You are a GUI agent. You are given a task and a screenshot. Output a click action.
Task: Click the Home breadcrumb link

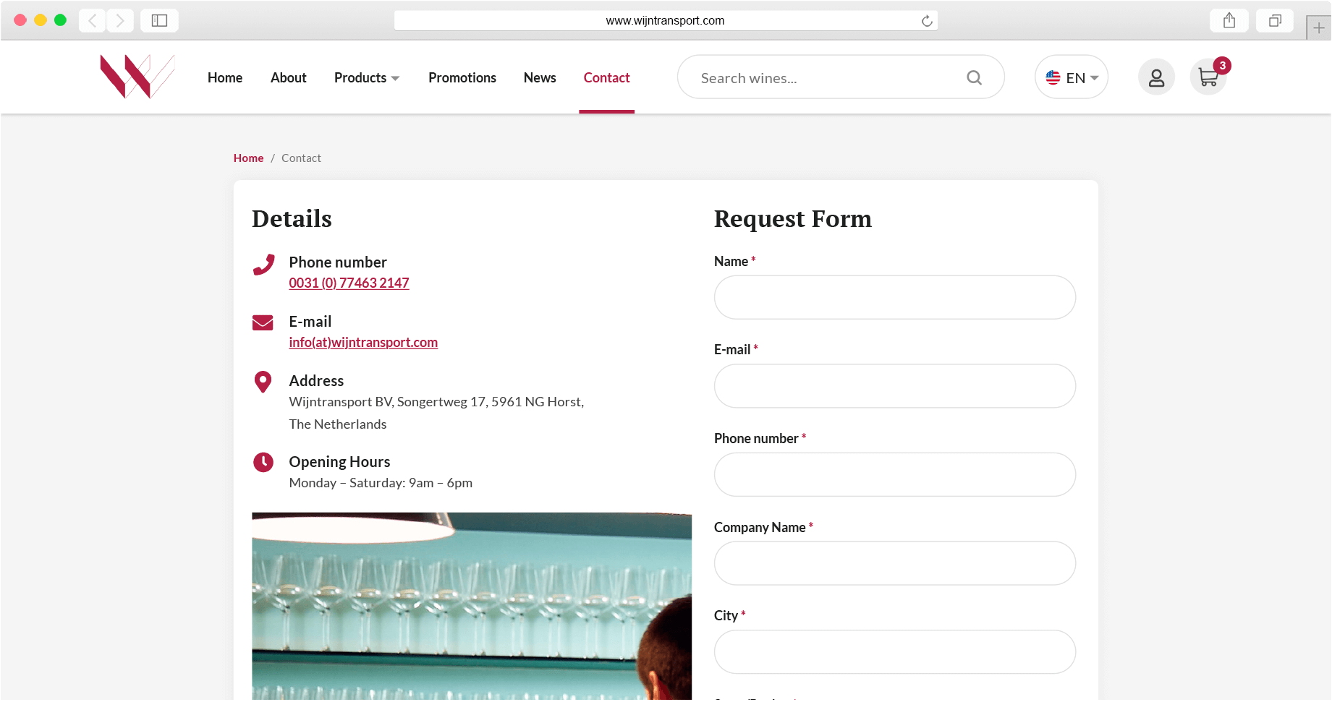click(248, 158)
